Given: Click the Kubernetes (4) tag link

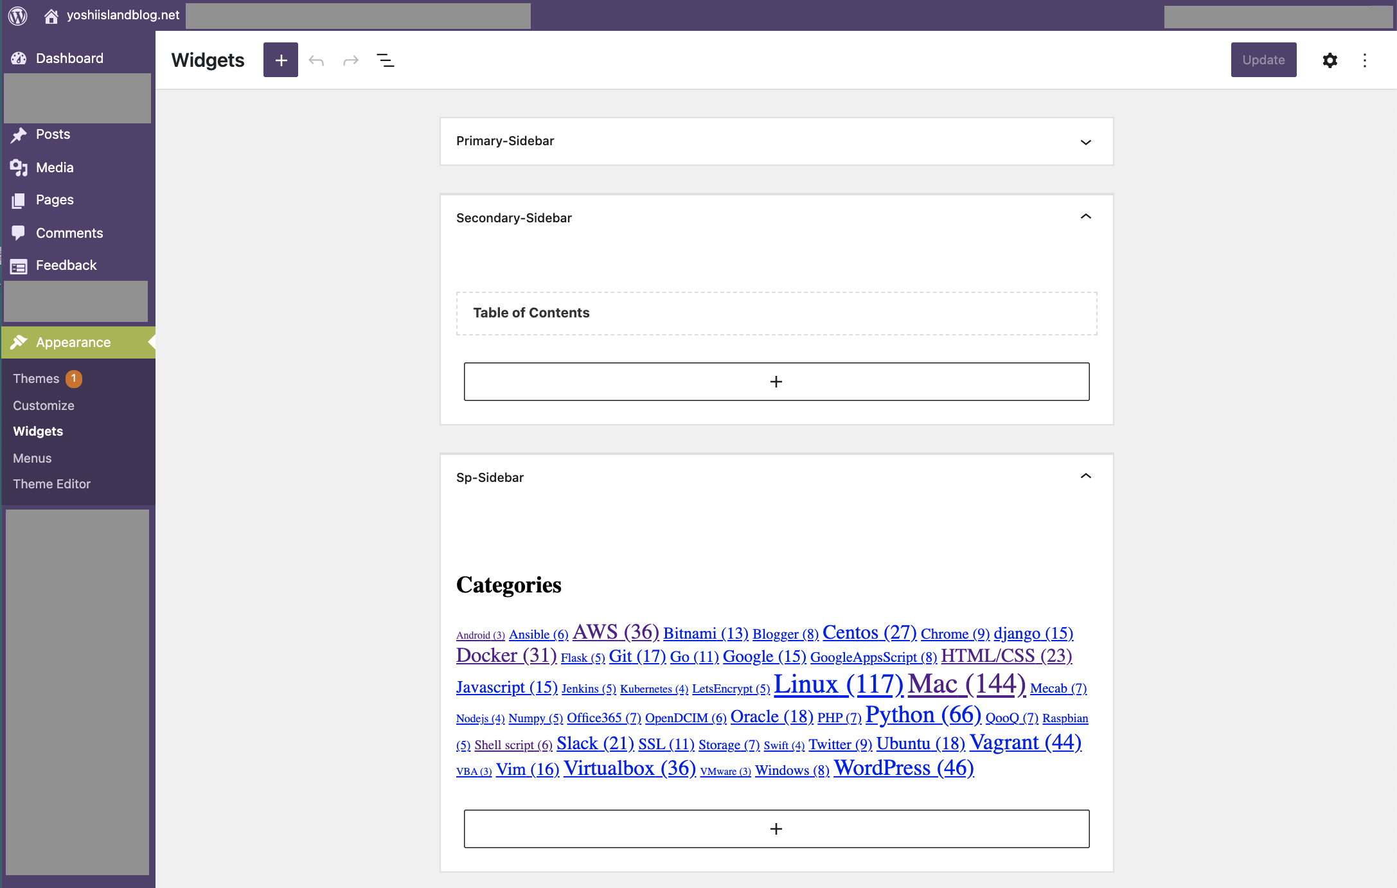Looking at the screenshot, I should click(654, 689).
